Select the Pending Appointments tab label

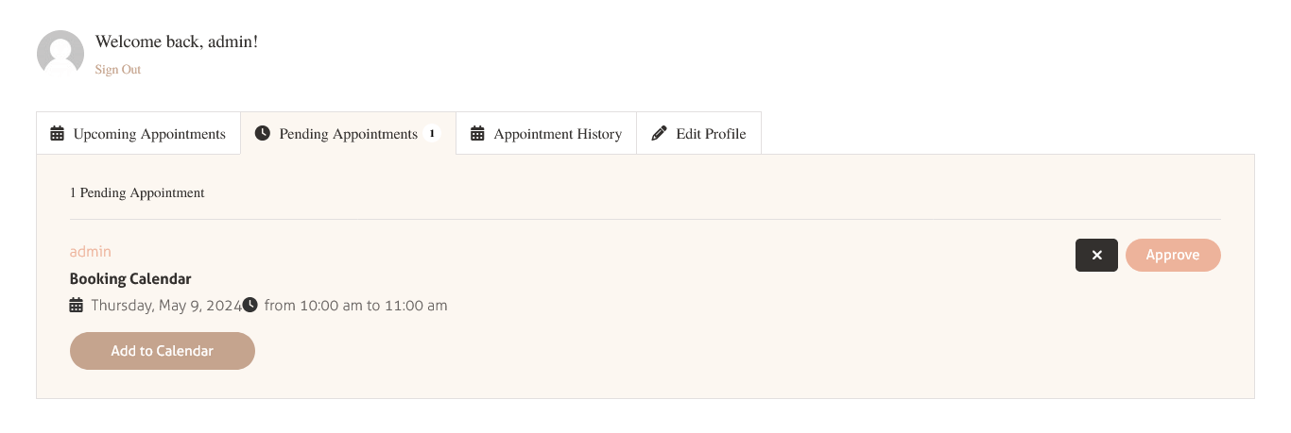click(x=349, y=134)
